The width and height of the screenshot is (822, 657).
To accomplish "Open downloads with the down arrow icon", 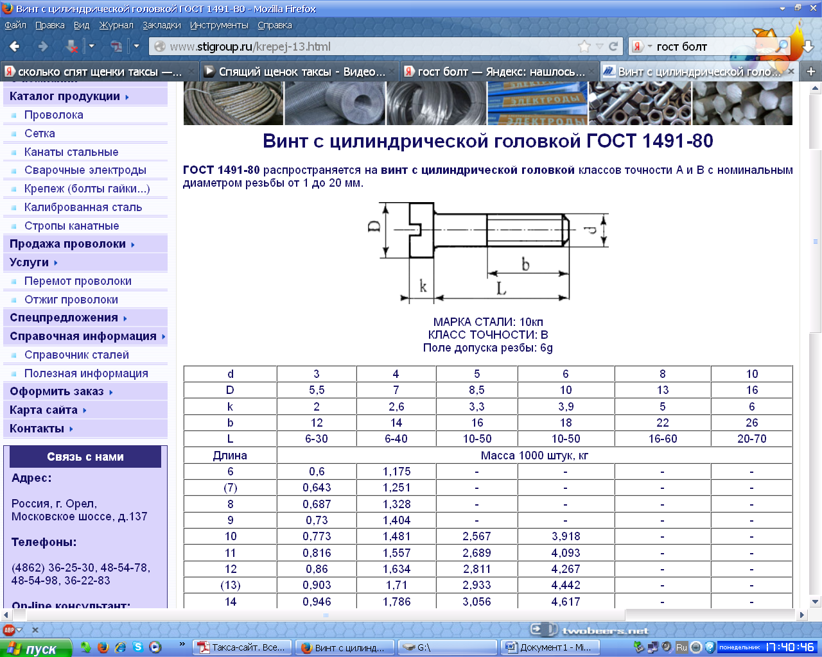I will point(808,47).
